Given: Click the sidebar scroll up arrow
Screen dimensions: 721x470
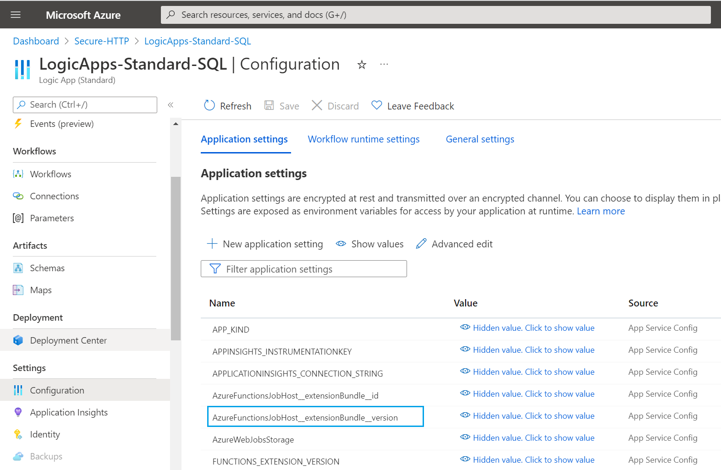Looking at the screenshot, I should pyautogui.click(x=176, y=124).
